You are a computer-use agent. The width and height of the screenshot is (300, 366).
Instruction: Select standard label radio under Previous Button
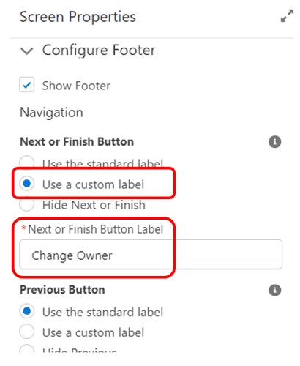click(x=27, y=311)
